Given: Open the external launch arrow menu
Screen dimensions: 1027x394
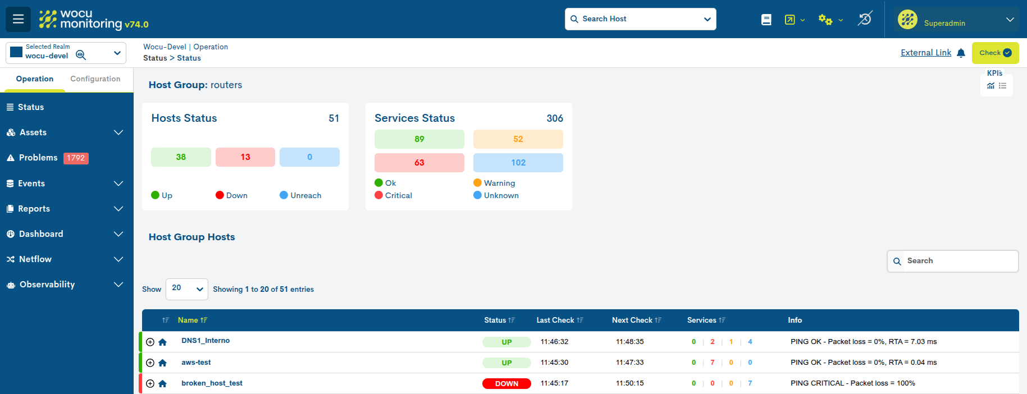Looking at the screenshot, I should (795, 20).
